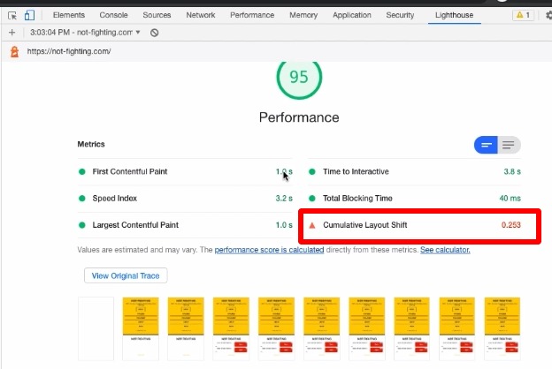Open the Sources tab

tap(157, 15)
